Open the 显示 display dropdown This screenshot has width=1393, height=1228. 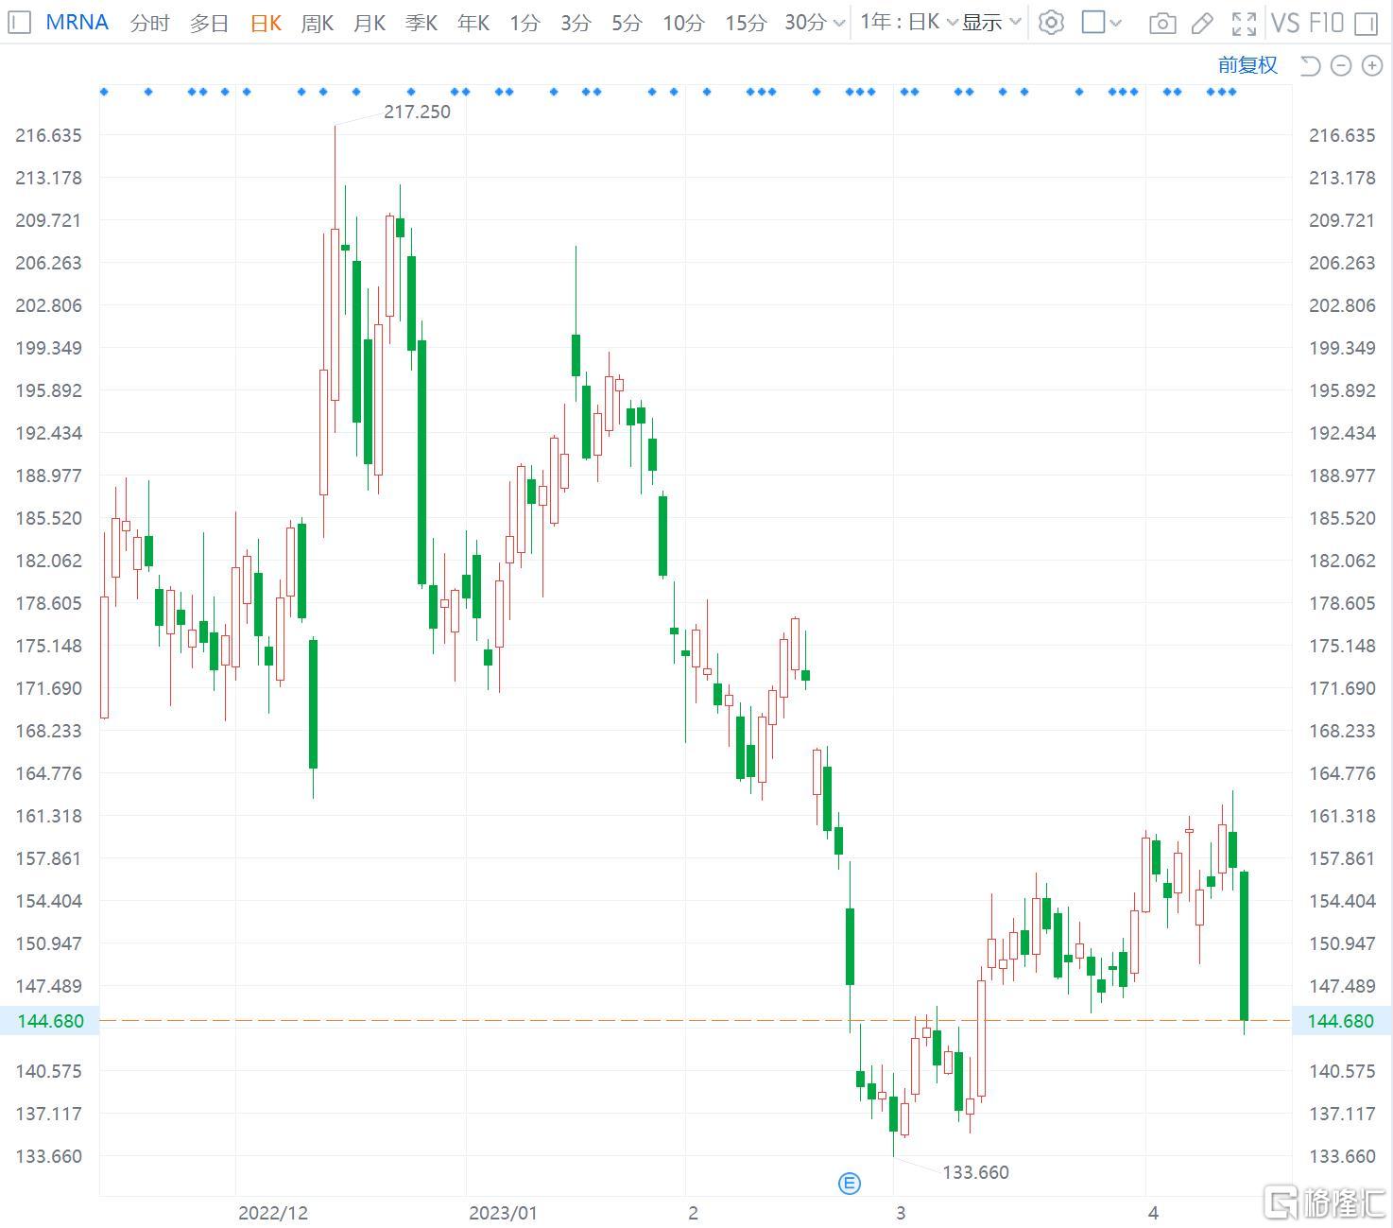pyautogui.click(x=991, y=22)
